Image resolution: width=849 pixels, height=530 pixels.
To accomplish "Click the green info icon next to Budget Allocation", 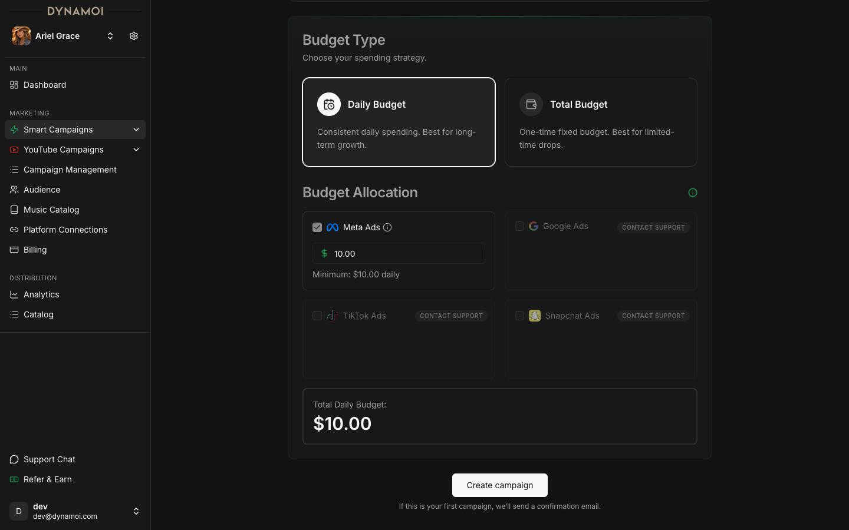I will click(x=693, y=193).
